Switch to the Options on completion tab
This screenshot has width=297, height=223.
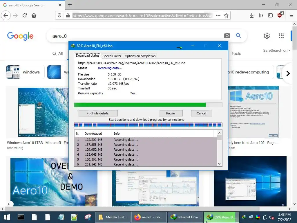140,56
